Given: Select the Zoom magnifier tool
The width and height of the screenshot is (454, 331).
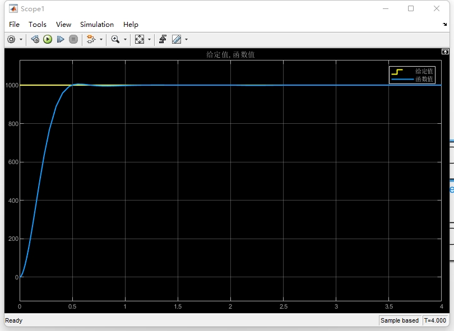Looking at the screenshot, I should (115, 39).
